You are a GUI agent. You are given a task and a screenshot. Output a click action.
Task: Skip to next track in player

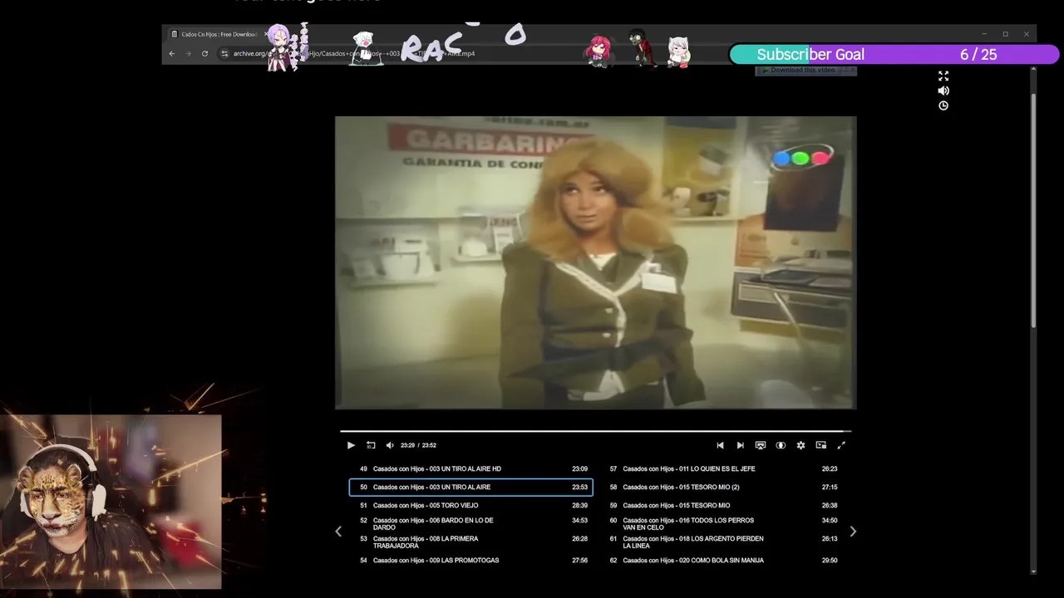(x=740, y=445)
